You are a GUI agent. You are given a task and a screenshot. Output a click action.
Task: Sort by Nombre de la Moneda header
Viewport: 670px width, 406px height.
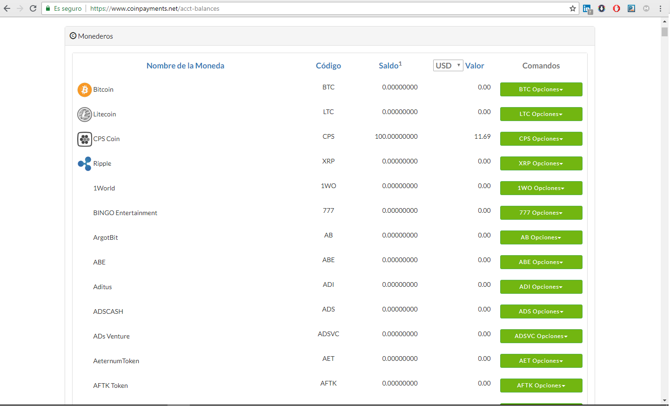click(185, 66)
